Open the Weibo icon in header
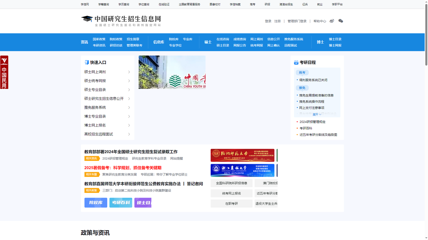This screenshot has width=428, height=240. tap(332, 21)
